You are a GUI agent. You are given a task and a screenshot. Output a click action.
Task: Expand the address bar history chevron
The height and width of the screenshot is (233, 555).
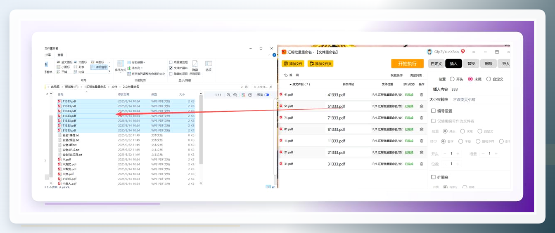click(242, 87)
